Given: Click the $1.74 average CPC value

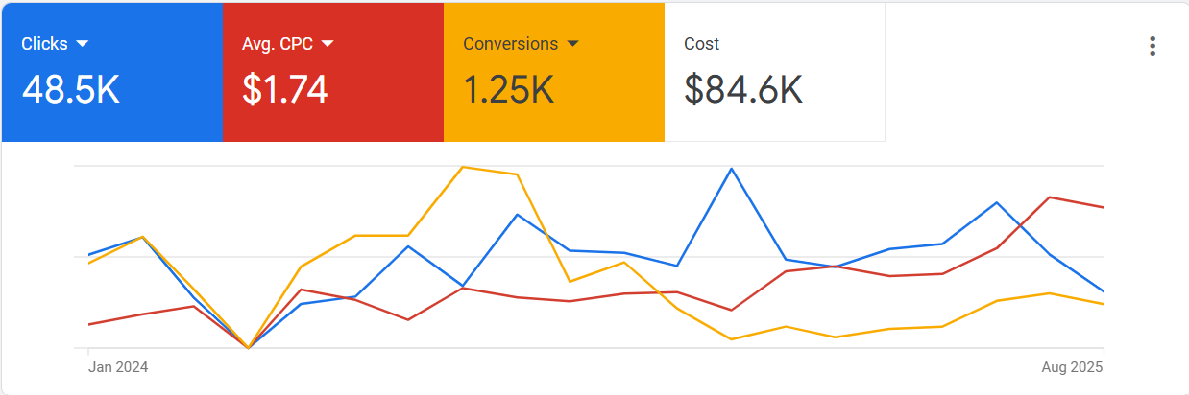Looking at the screenshot, I should (x=285, y=90).
